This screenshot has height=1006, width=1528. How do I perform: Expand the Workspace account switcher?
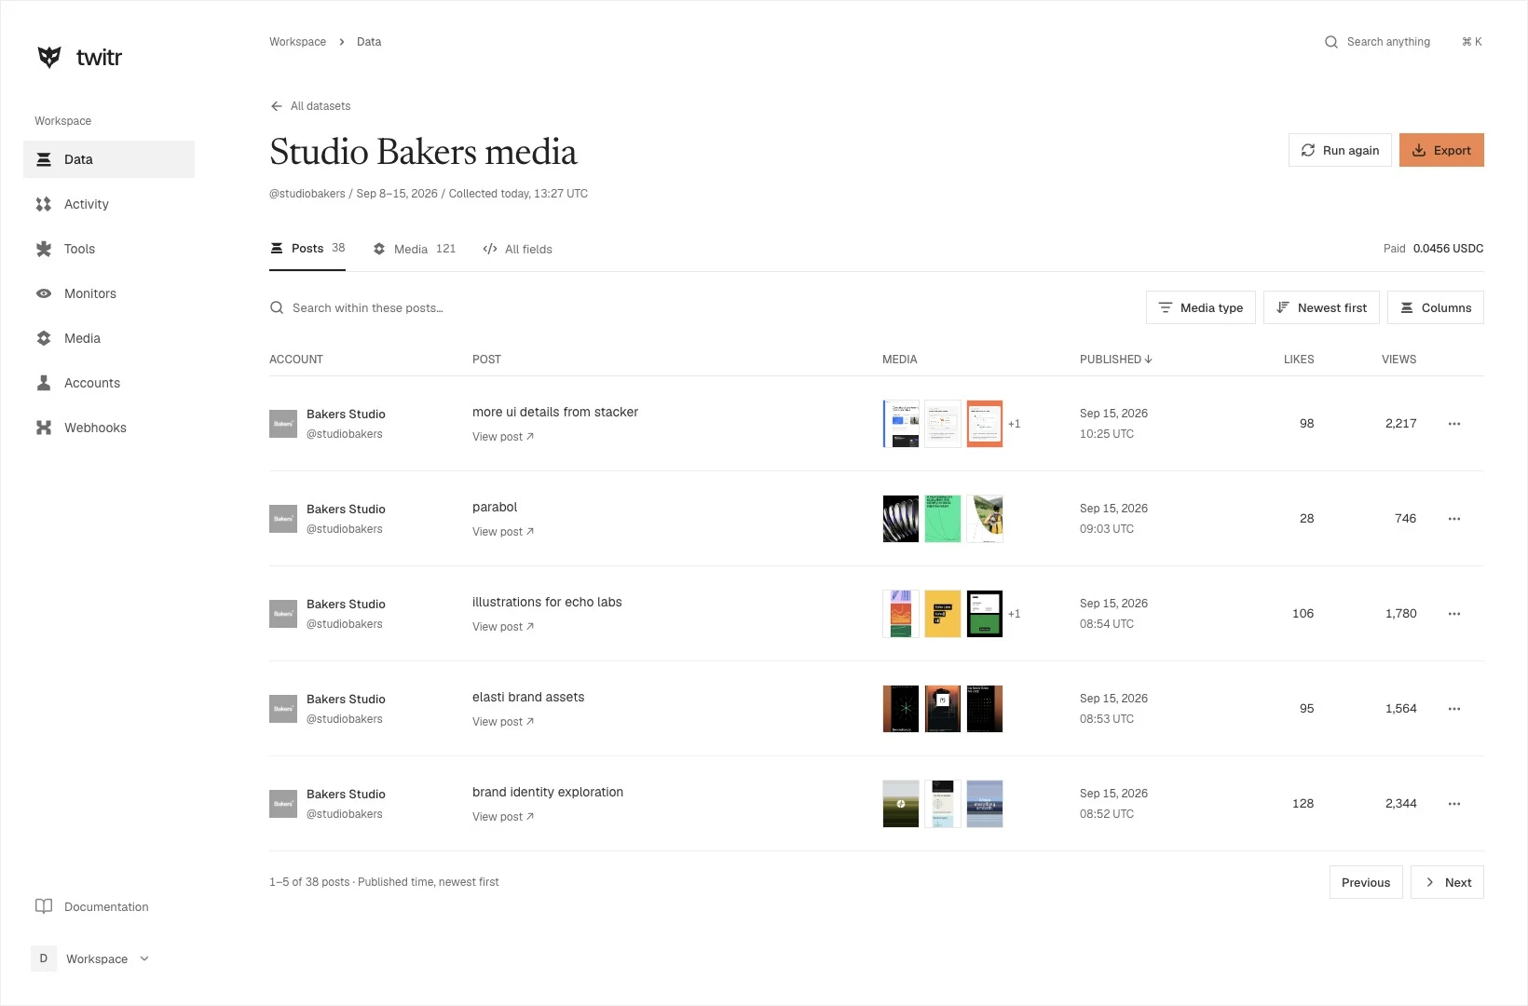(x=91, y=958)
